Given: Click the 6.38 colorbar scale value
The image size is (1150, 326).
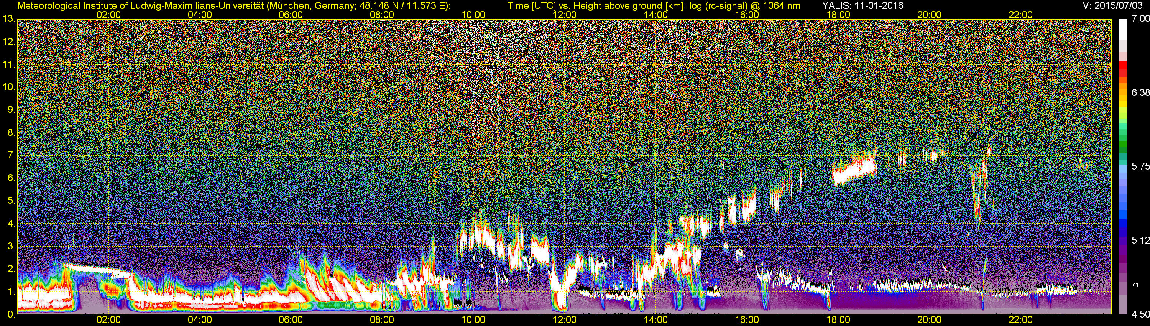Looking at the screenshot, I should 1140,92.
